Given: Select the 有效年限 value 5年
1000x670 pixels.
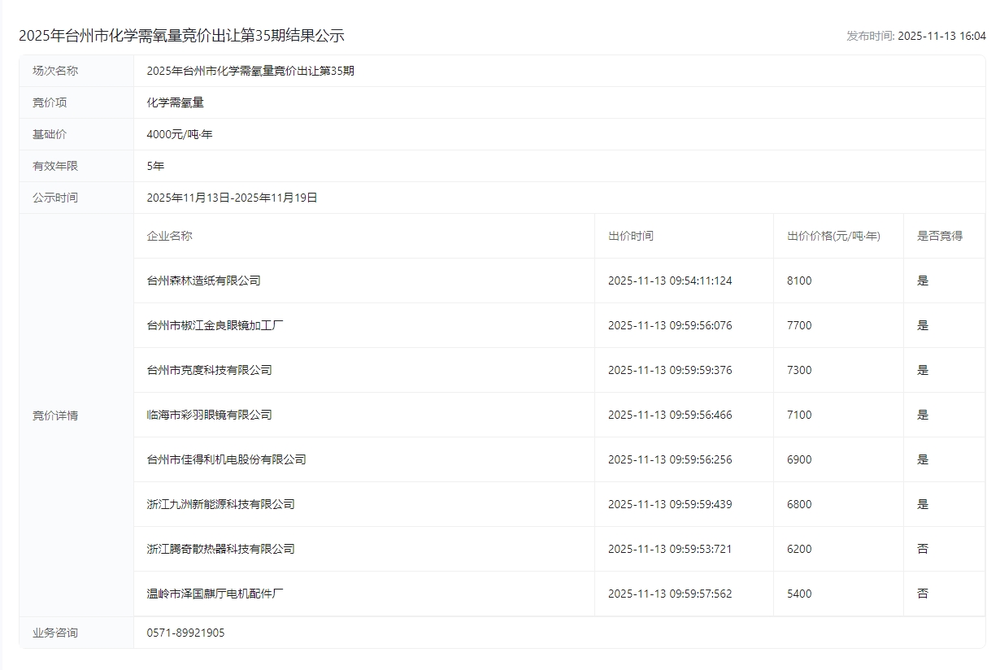Looking at the screenshot, I should coord(155,166).
